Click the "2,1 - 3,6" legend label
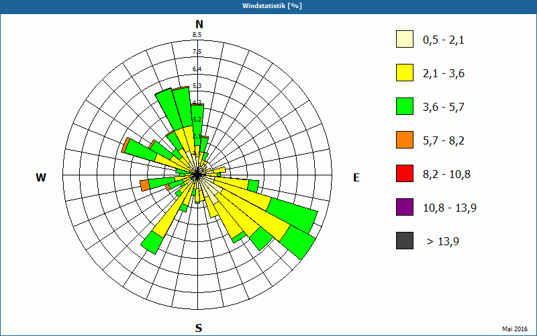The image size is (537, 336). 444,74
